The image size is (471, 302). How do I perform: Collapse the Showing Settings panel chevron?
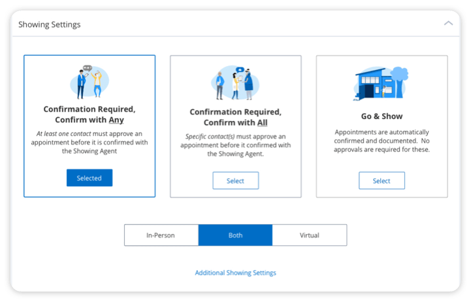448,24
